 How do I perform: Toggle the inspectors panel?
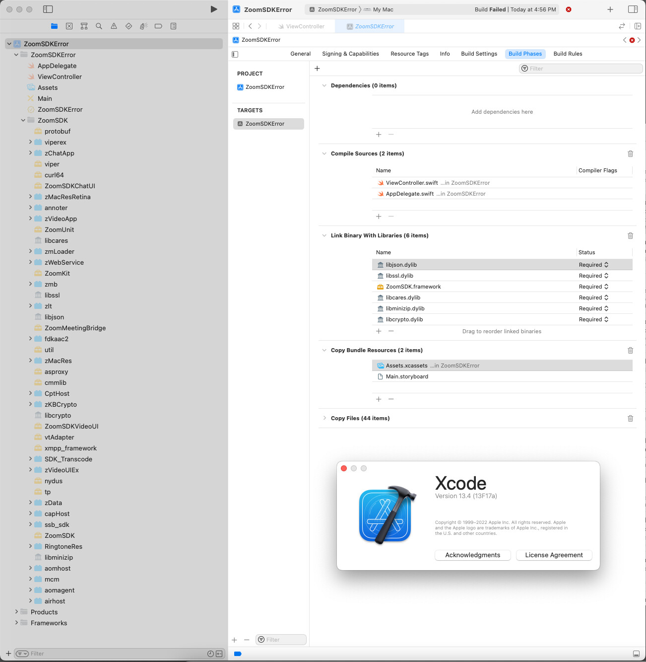633,9
